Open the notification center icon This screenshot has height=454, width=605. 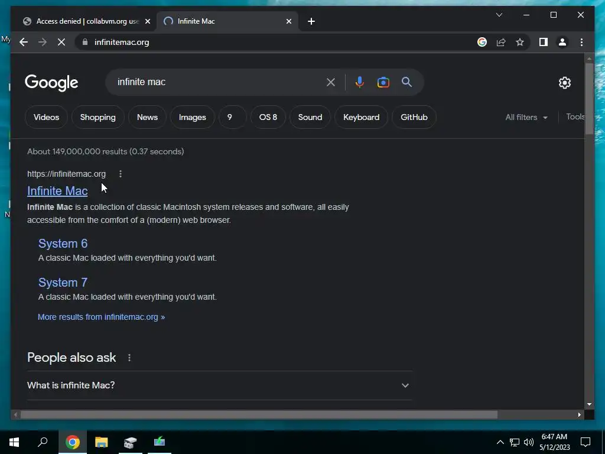pyautogui.click(x=586, y=442)
